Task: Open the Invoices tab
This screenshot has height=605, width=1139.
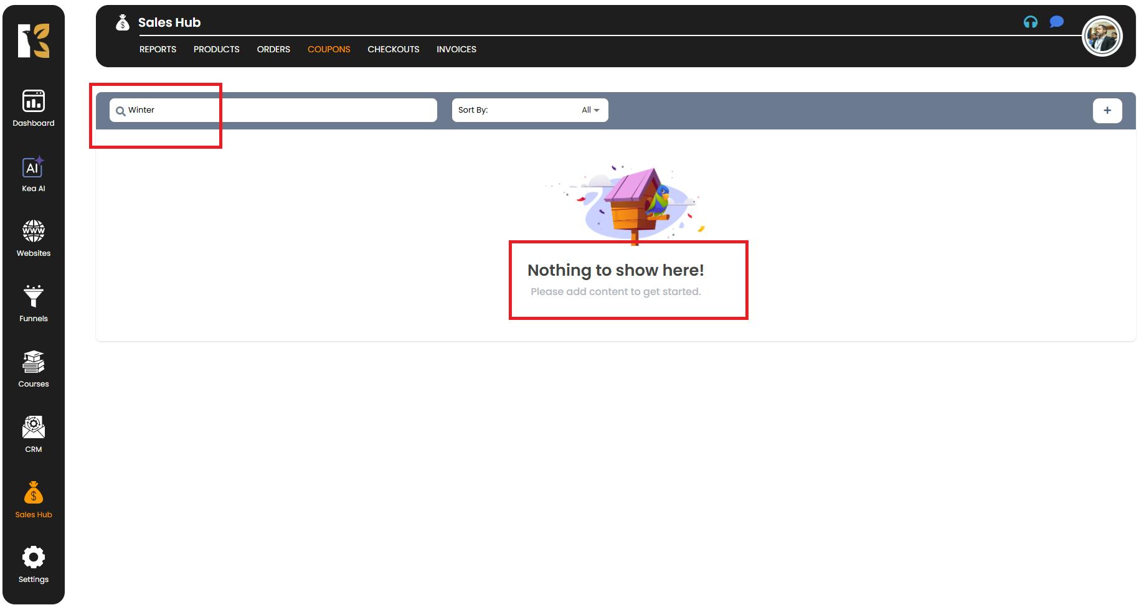Action: tap(456, 49)
